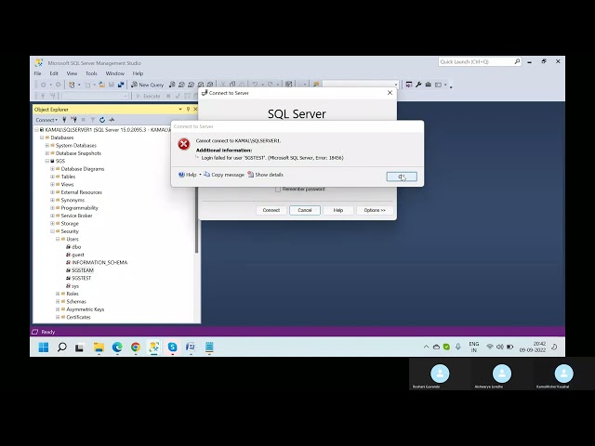Click OK in the error dialog
Image resolution: width=595 pixels, height=446 pixels.
(402, 177)
